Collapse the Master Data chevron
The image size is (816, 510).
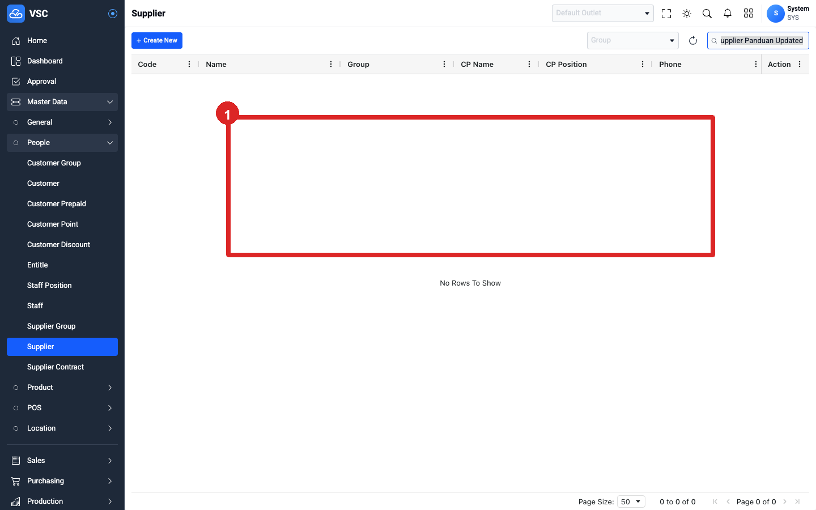click(110, 102)
